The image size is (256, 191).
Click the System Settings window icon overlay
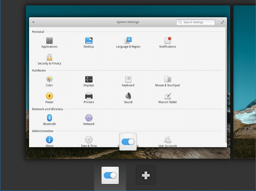click(128, 142)
